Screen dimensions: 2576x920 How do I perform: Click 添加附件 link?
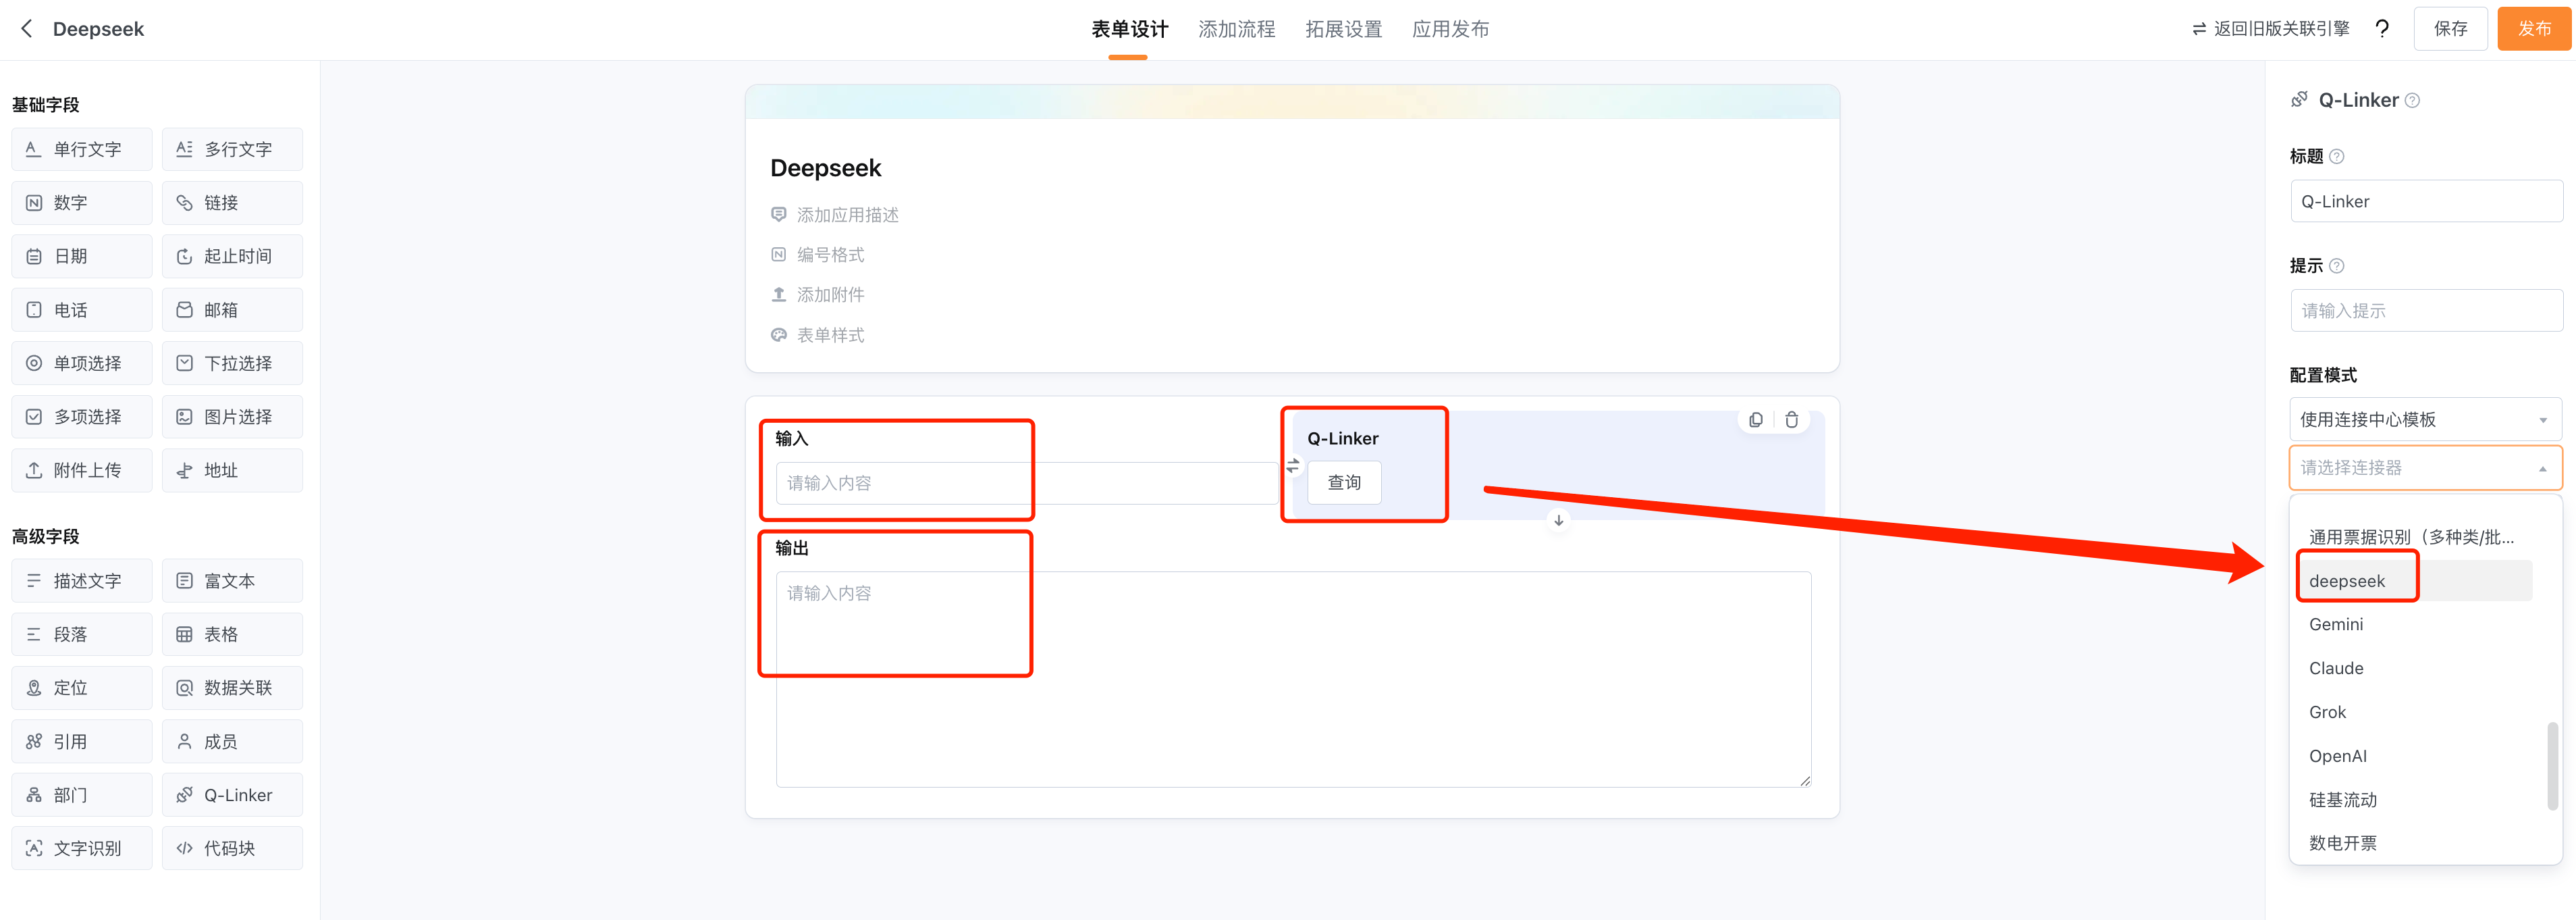click(818, 295)
